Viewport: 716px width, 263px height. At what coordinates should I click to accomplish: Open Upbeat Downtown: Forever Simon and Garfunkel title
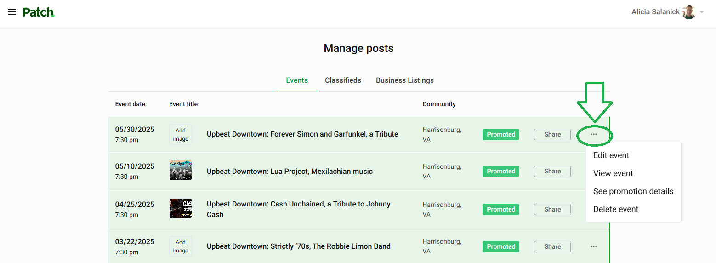(x=302, y=134)
